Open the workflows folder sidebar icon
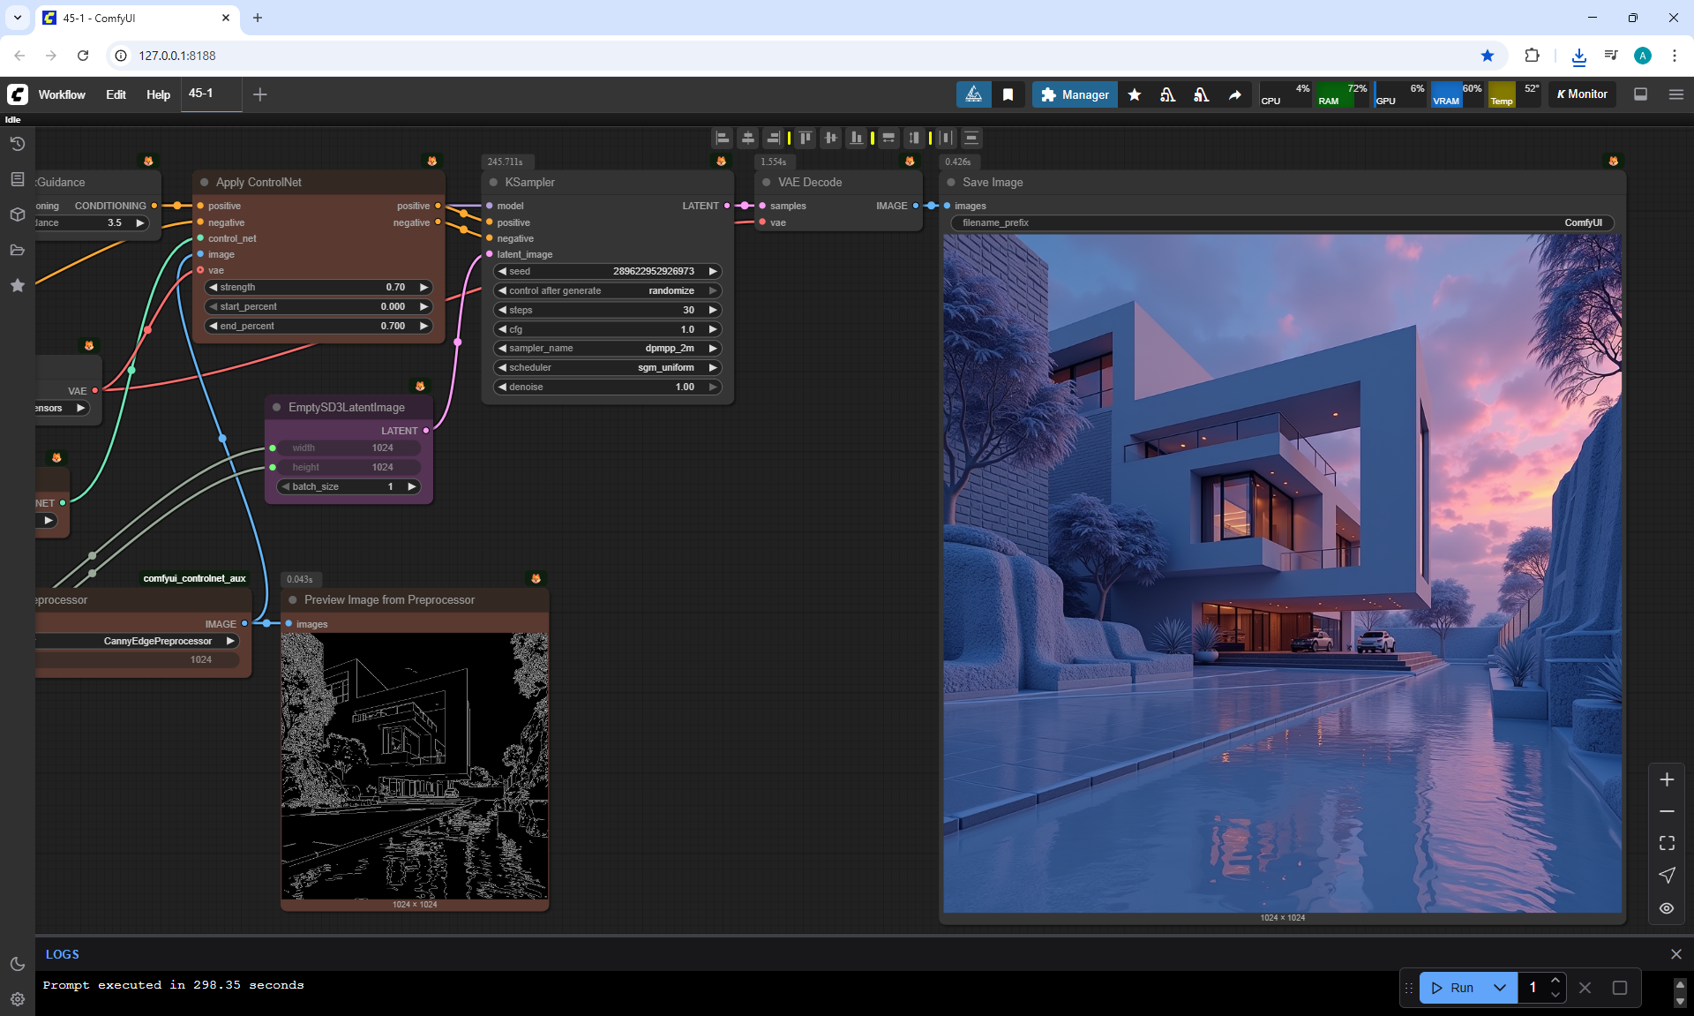This screenshot has height=1016, width=1694. coord(17,250)
